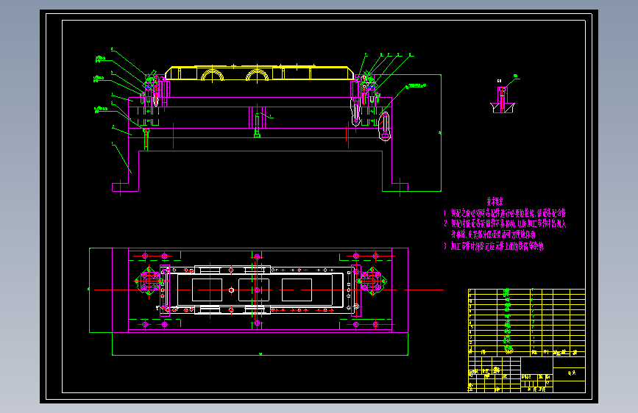Select the left foot of the fixture base
This screenshot has height=413, width=638.
click(125, 187)
